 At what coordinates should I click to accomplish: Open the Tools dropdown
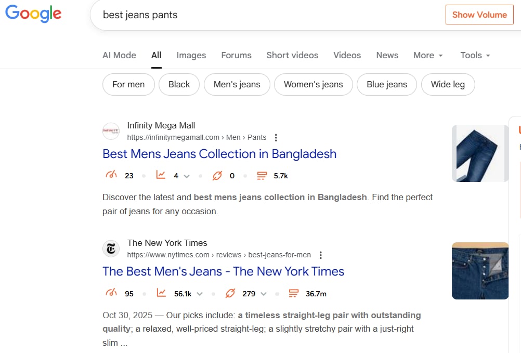pos(475,55)
